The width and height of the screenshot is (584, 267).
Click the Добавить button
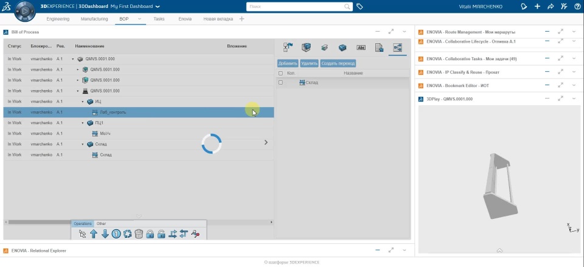point(288,64)
